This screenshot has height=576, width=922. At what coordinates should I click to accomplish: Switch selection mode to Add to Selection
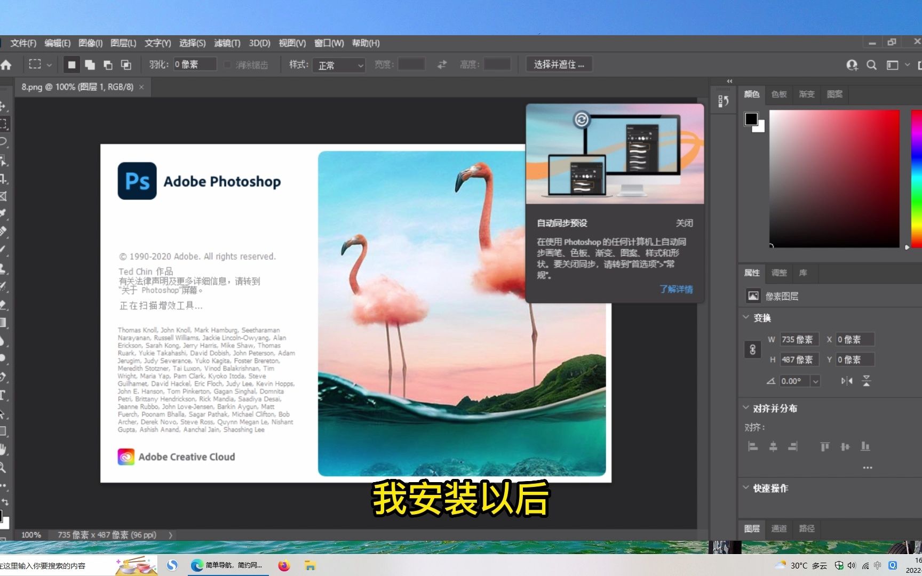click(x=90, y=64)
